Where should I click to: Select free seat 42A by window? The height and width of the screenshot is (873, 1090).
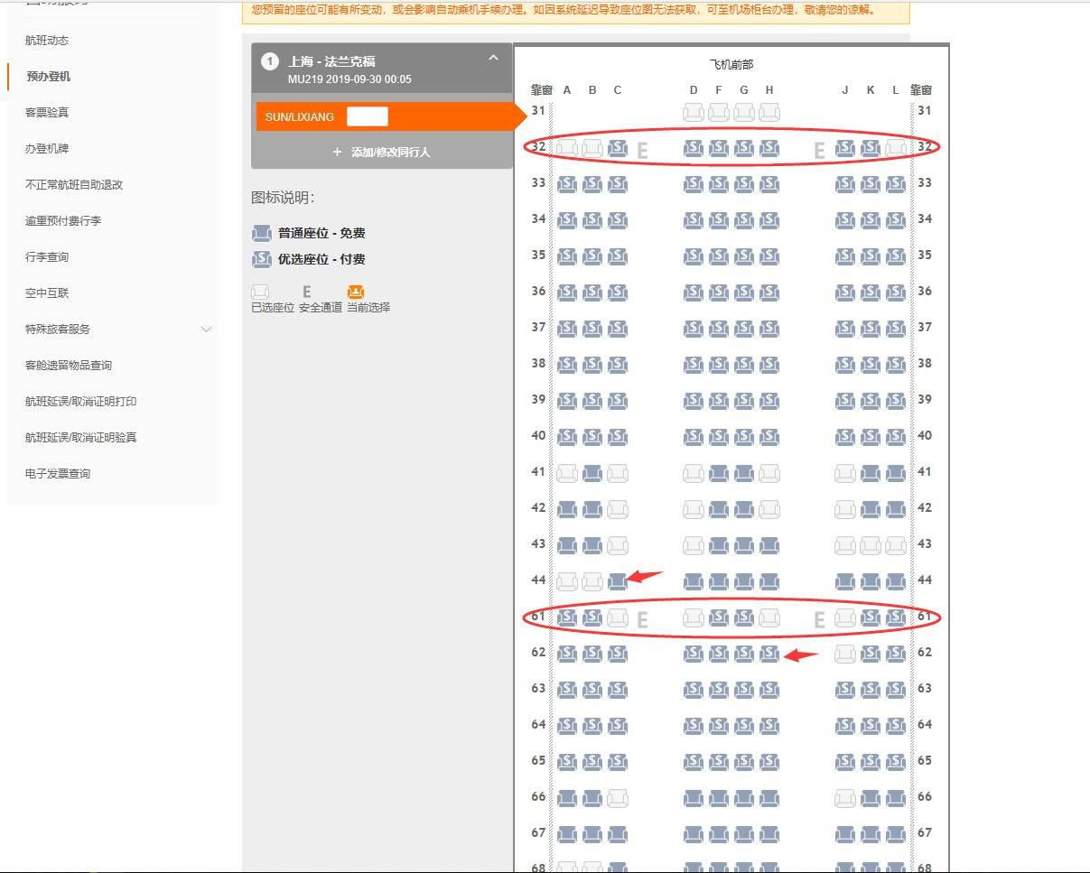click(567, 509)
